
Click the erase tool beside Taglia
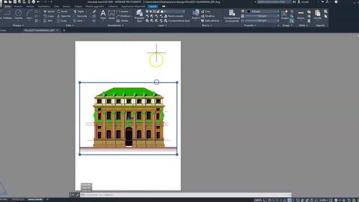tap(94, 11)
